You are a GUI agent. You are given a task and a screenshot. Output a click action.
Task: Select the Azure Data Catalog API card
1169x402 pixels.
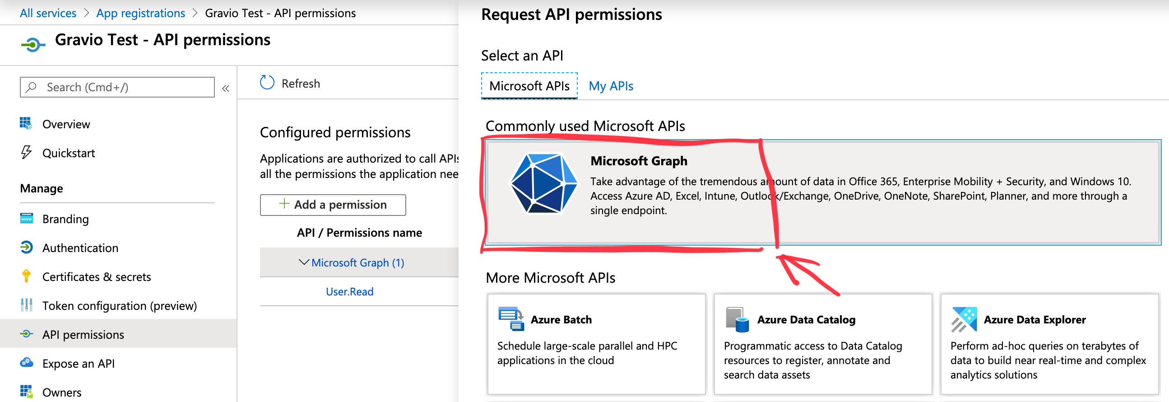point(823,344)
